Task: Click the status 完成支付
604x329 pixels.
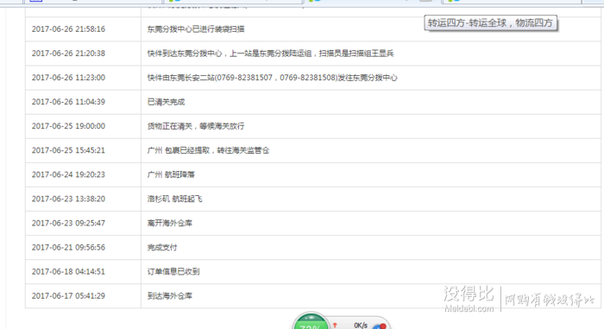Action: (x=162, y=248)
